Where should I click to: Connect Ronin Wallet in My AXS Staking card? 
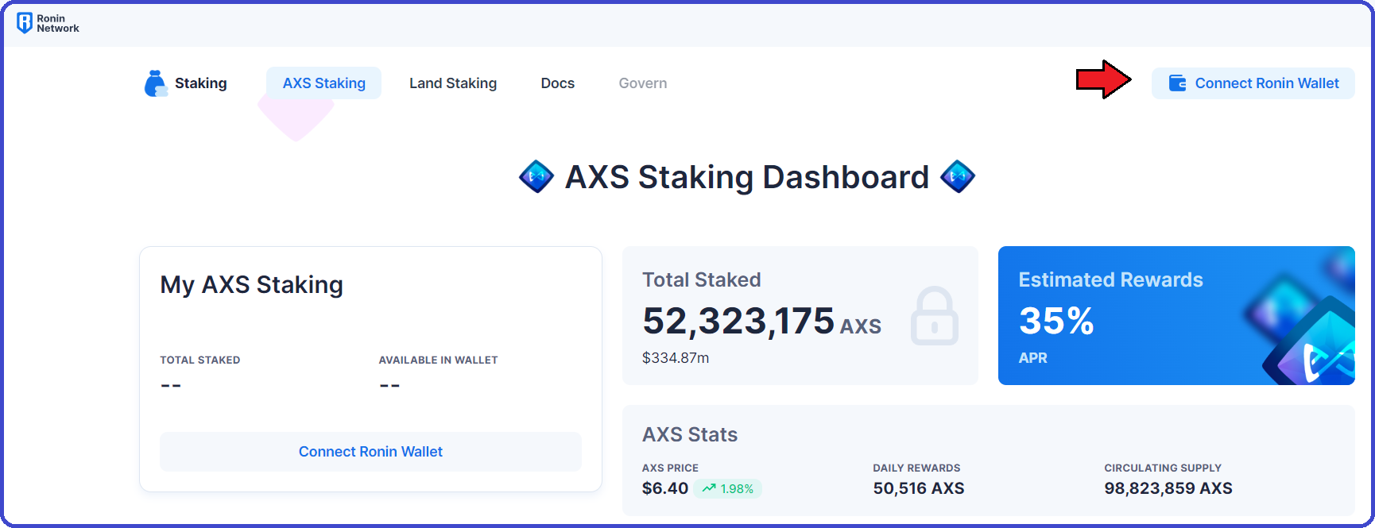370,452
